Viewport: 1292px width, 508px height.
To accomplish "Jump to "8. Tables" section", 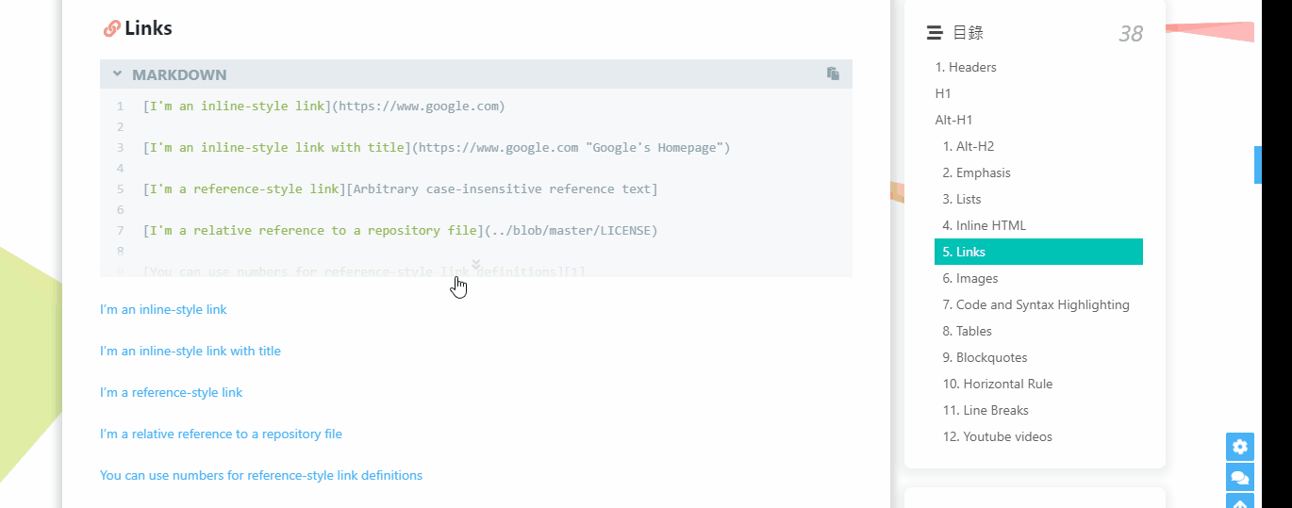I will click(x=967, y=331).
